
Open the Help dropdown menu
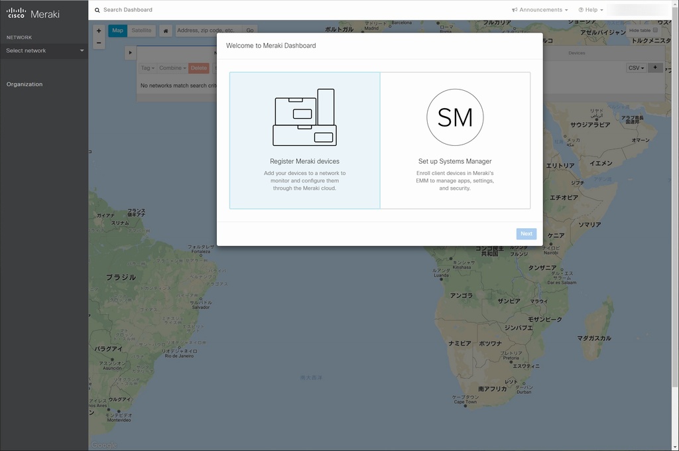pyautogui.click(x=591, y=10)
